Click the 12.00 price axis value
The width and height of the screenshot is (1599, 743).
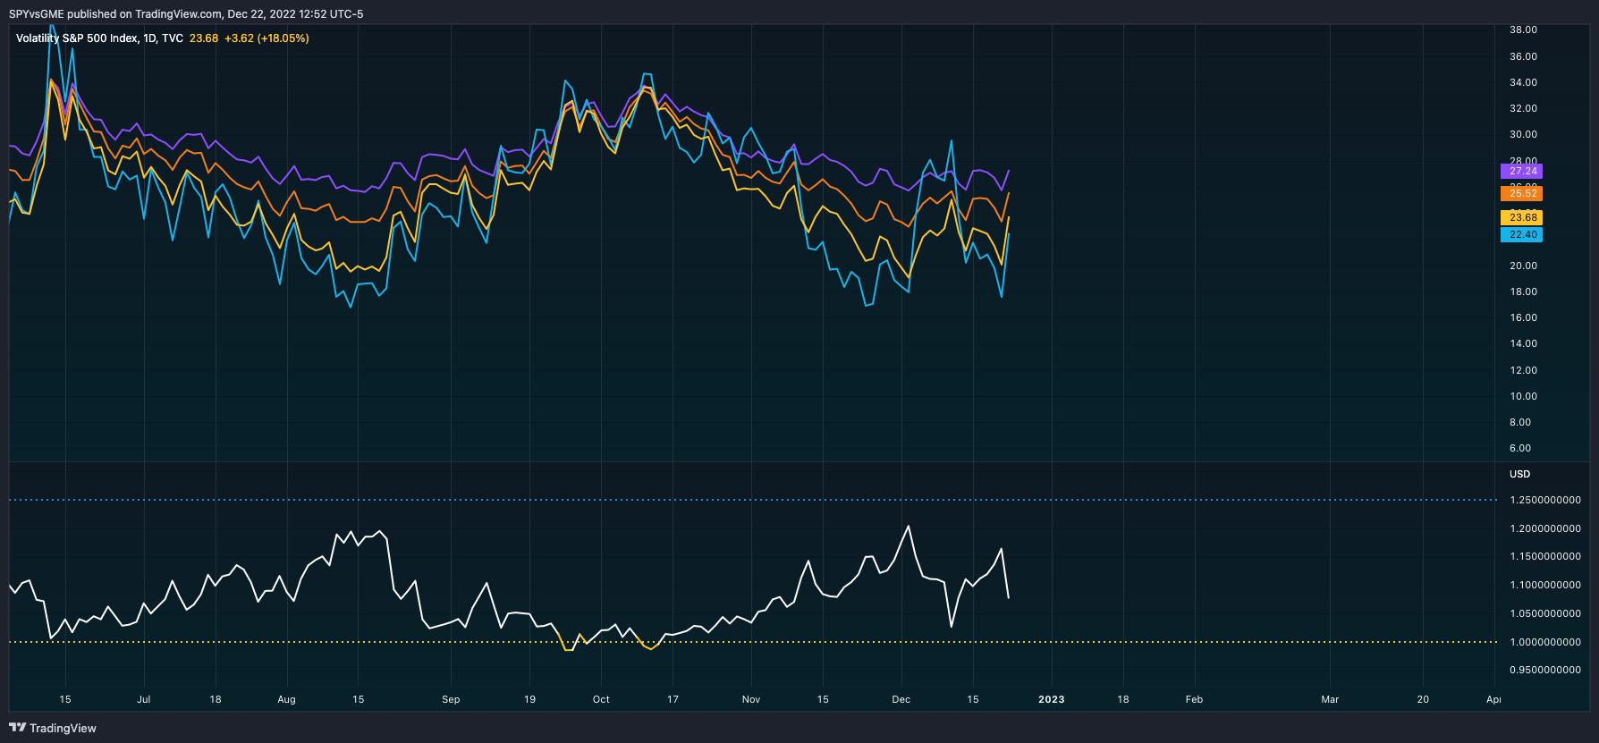(x=1523, y=370)
